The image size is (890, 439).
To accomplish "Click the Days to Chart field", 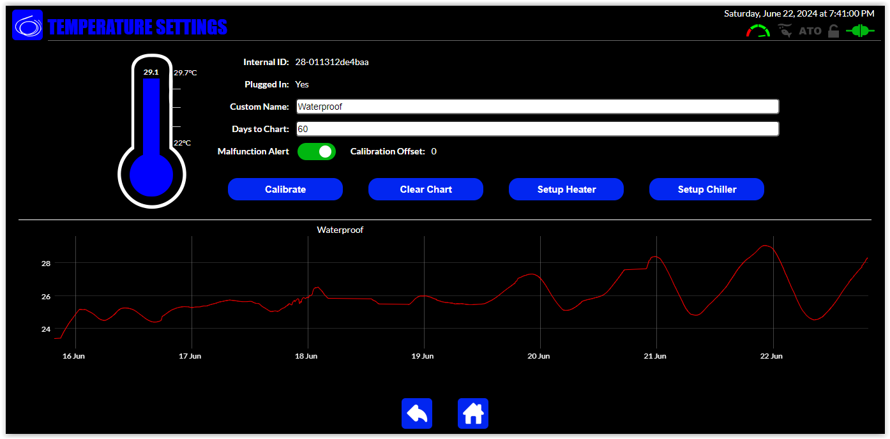I will [538, 129].
